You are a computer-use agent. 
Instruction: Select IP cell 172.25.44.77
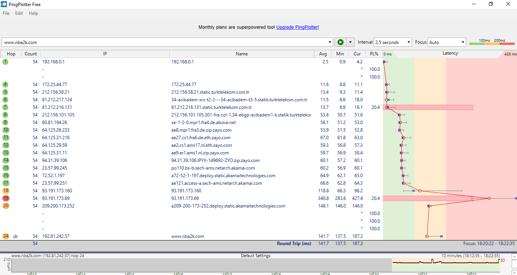55,84
